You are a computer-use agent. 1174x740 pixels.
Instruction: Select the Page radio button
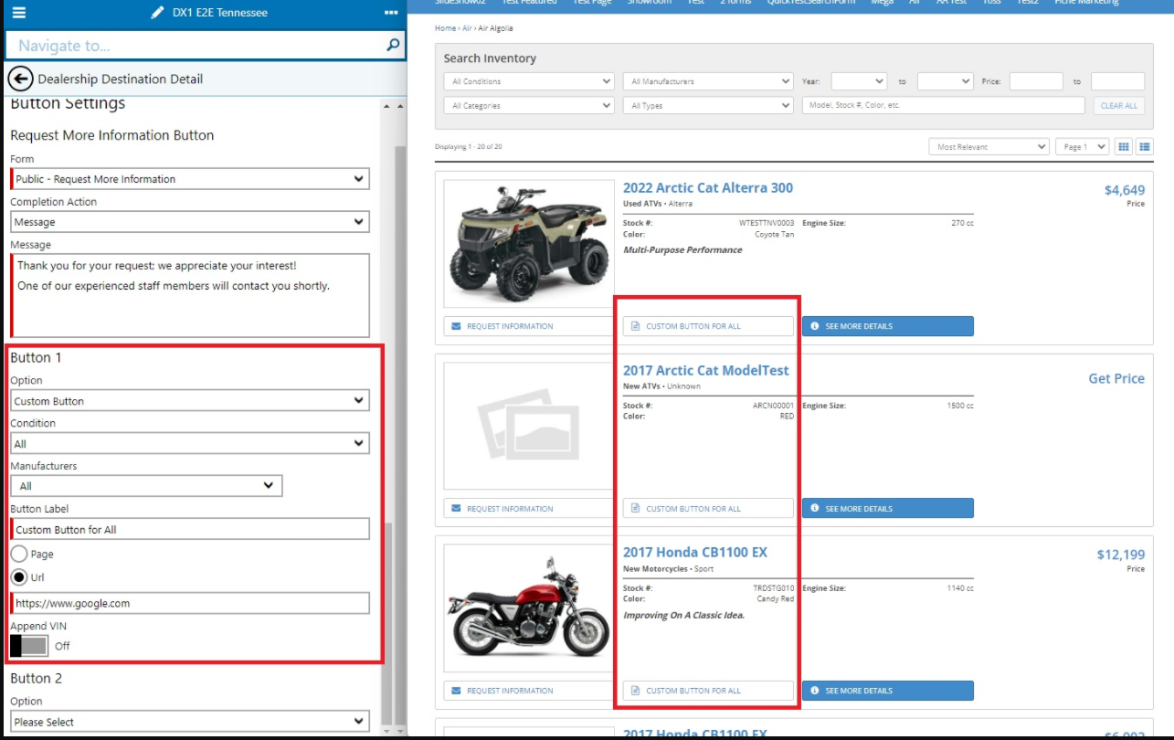tap(19, 554)
